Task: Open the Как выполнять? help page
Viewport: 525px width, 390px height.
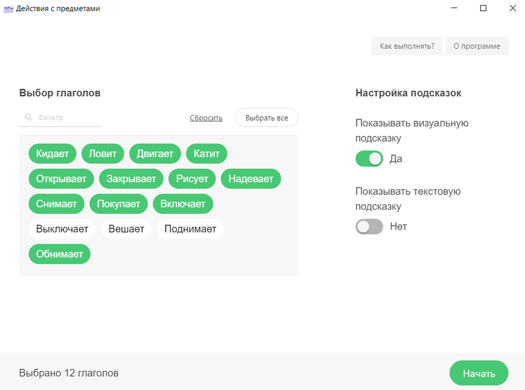Action: tap(407, 46)
